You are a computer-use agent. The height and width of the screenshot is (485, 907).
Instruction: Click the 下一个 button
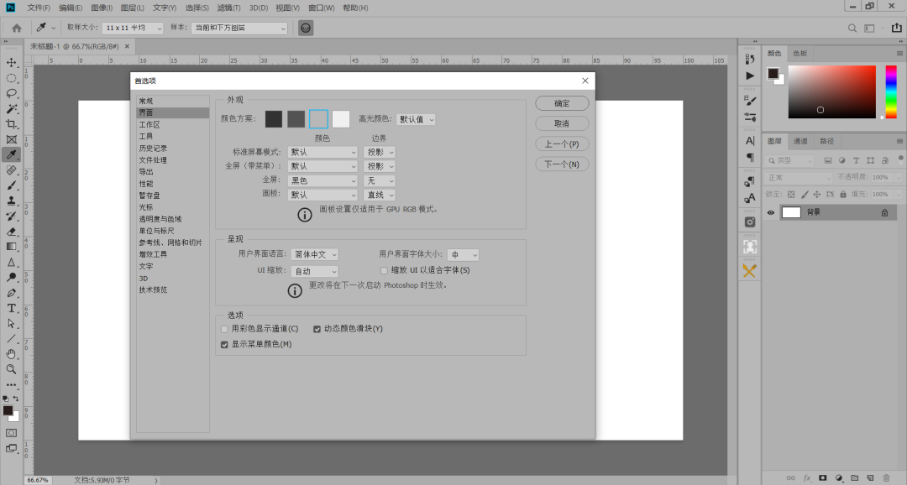click(562, 164)
